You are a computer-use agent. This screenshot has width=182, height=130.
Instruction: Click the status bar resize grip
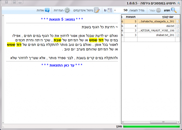3,127
